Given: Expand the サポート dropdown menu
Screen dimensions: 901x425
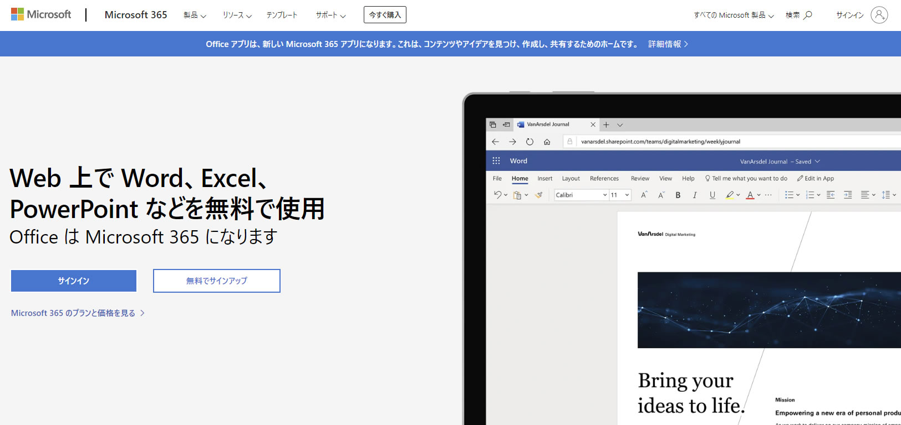Looking at the screenshot, I should [x=331, y=15].
